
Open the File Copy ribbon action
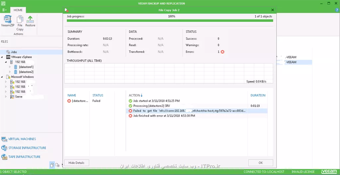tap(20, 23)
